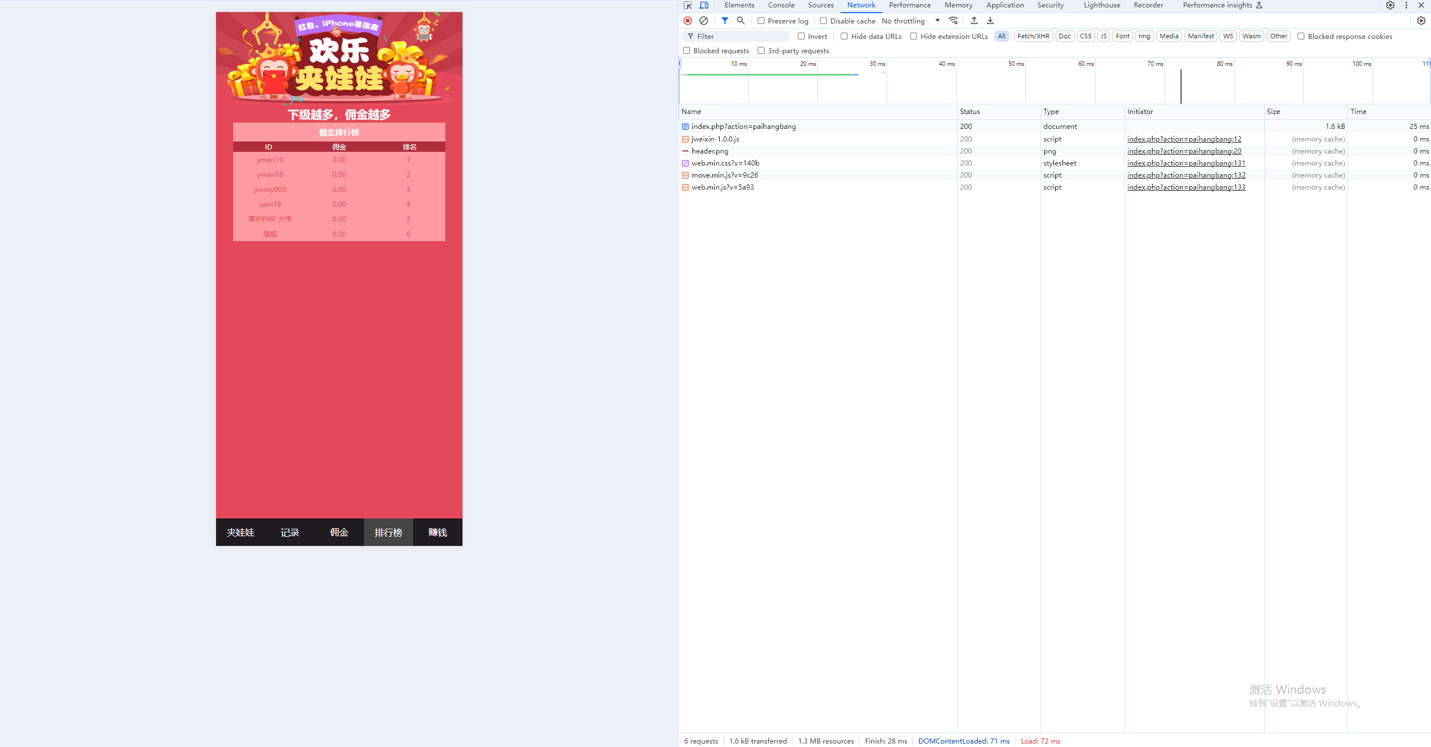This screenshot has width=1431, height=747.
Task: Enable Preserve log checkbox
Action: pos(761,21)
